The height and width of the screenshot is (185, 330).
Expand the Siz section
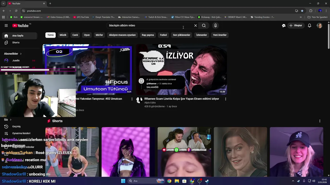[x=8, y=119]
